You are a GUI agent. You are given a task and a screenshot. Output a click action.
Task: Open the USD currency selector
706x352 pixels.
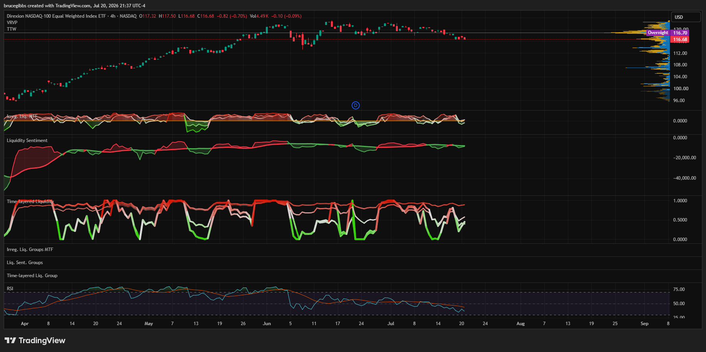(686, 17)
